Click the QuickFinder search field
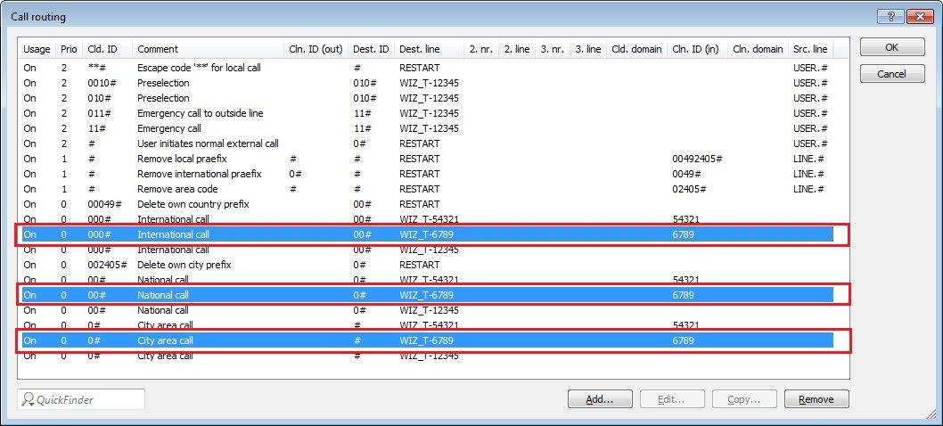943x426 pixels. [81, 399]
